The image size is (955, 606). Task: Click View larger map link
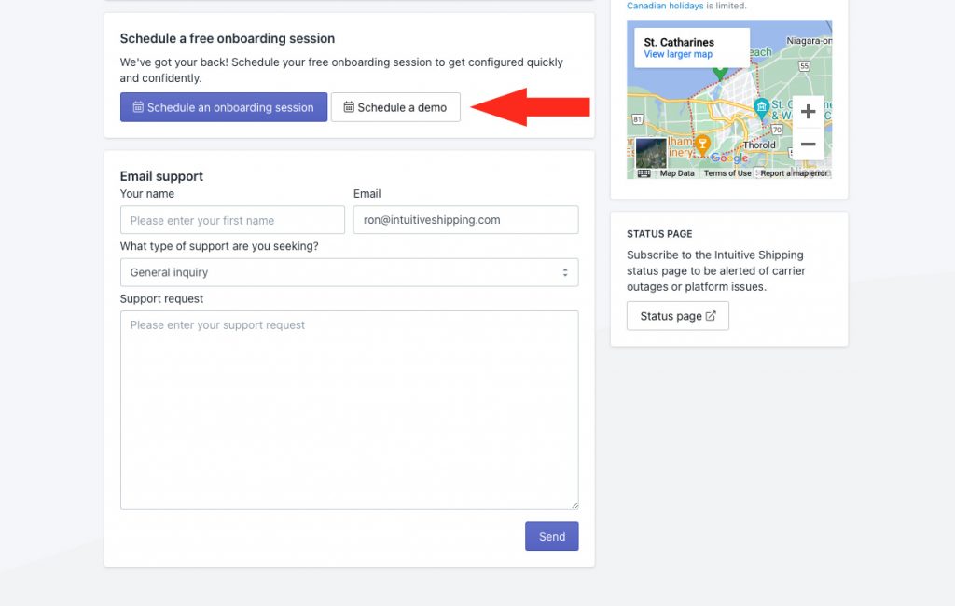click(678, 54)
